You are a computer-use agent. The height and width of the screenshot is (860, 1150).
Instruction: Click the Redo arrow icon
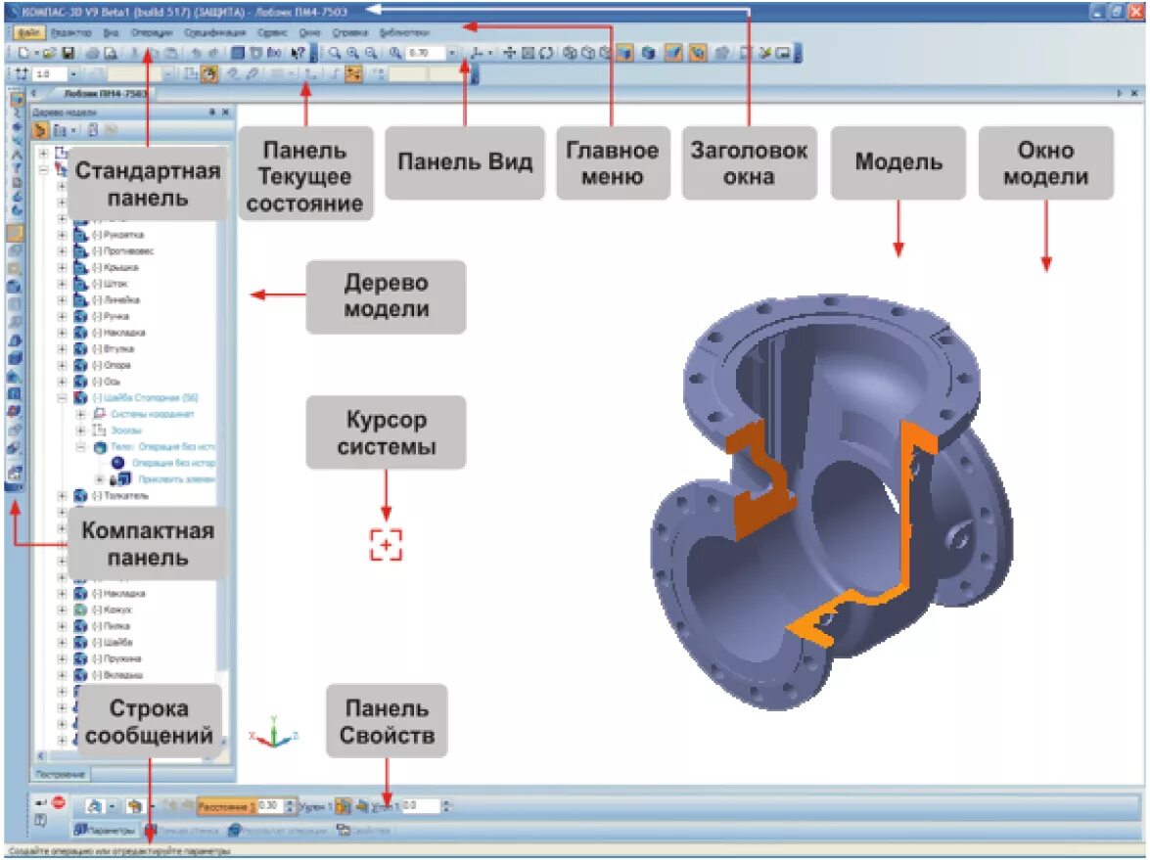212,53
